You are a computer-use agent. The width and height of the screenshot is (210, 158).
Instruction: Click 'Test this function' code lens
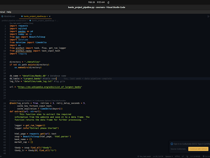(x=59, y=101)
